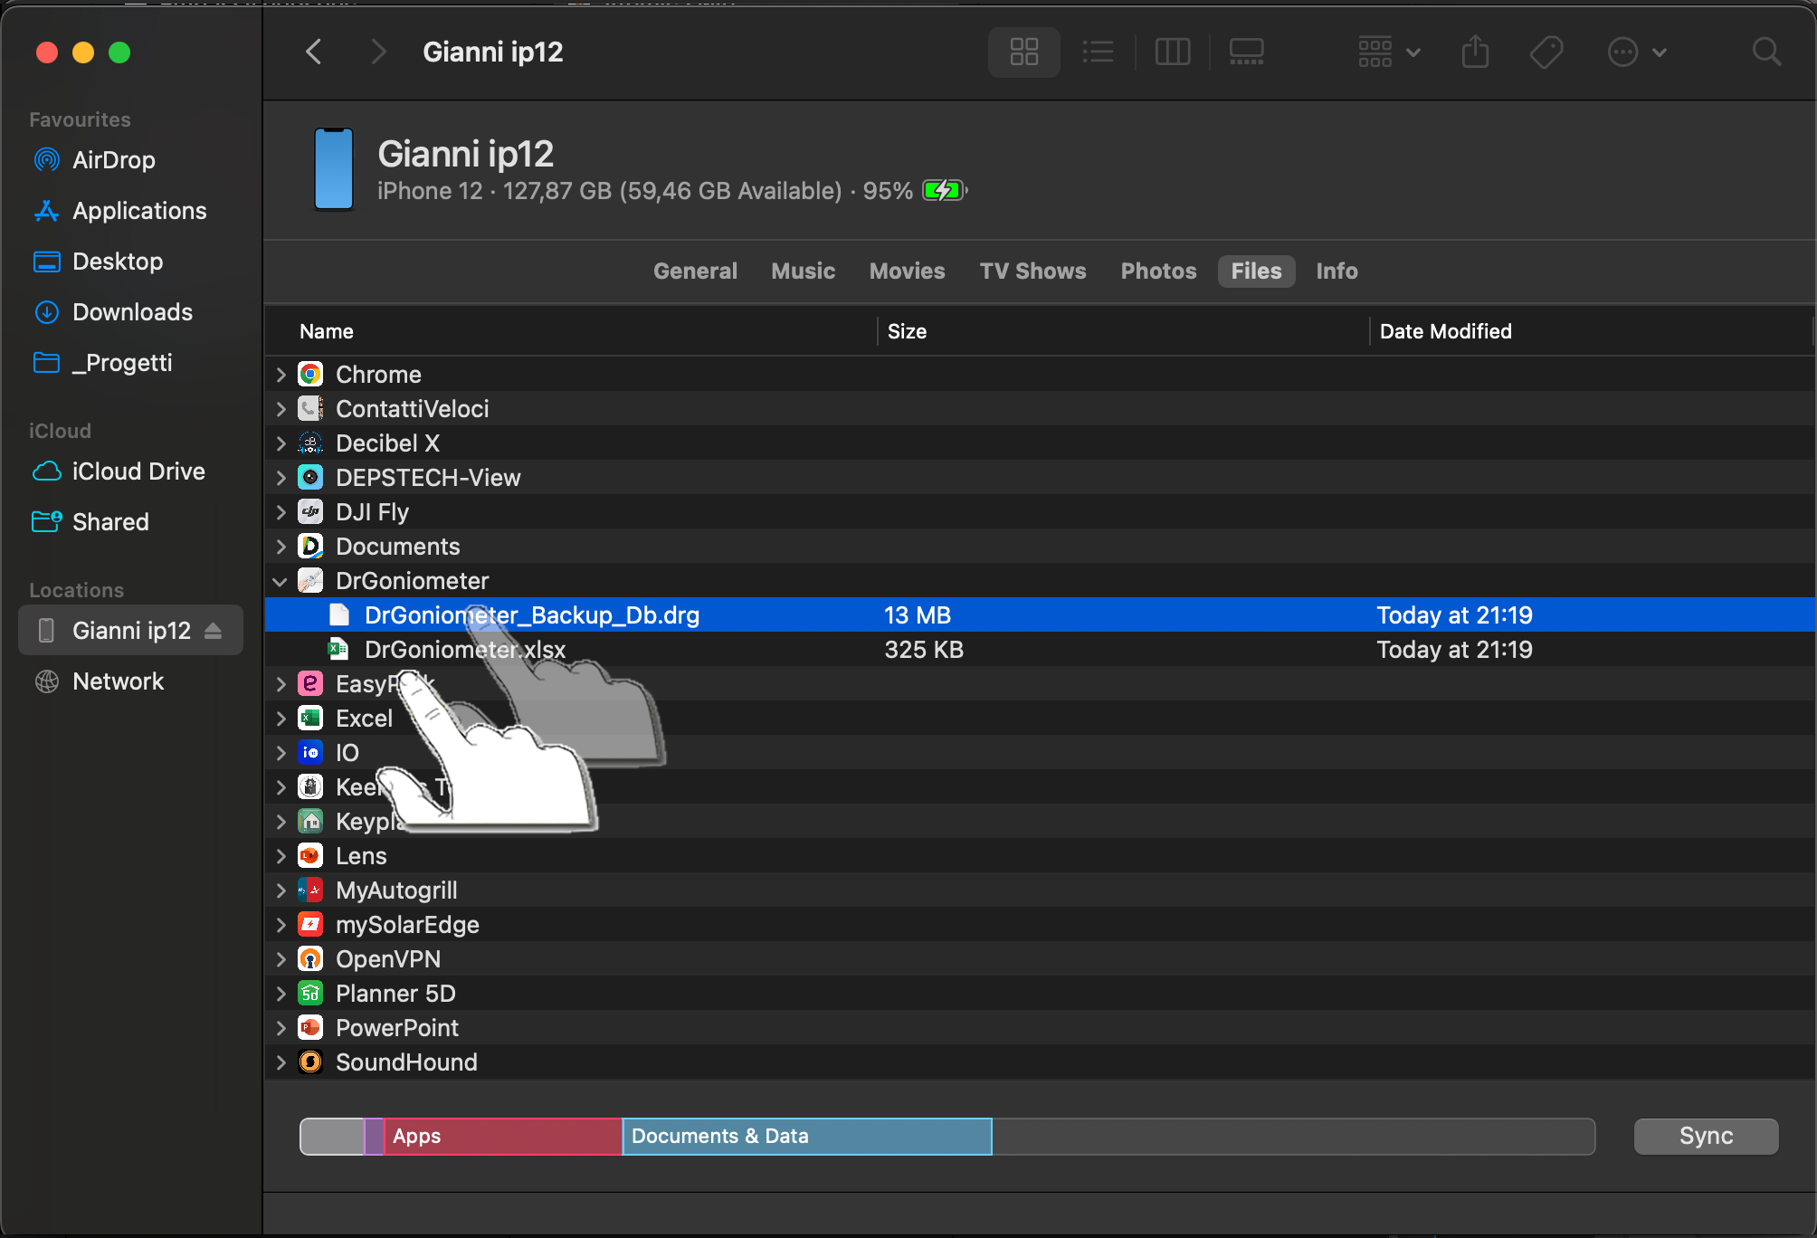Switch to the Info tab

1336,271
